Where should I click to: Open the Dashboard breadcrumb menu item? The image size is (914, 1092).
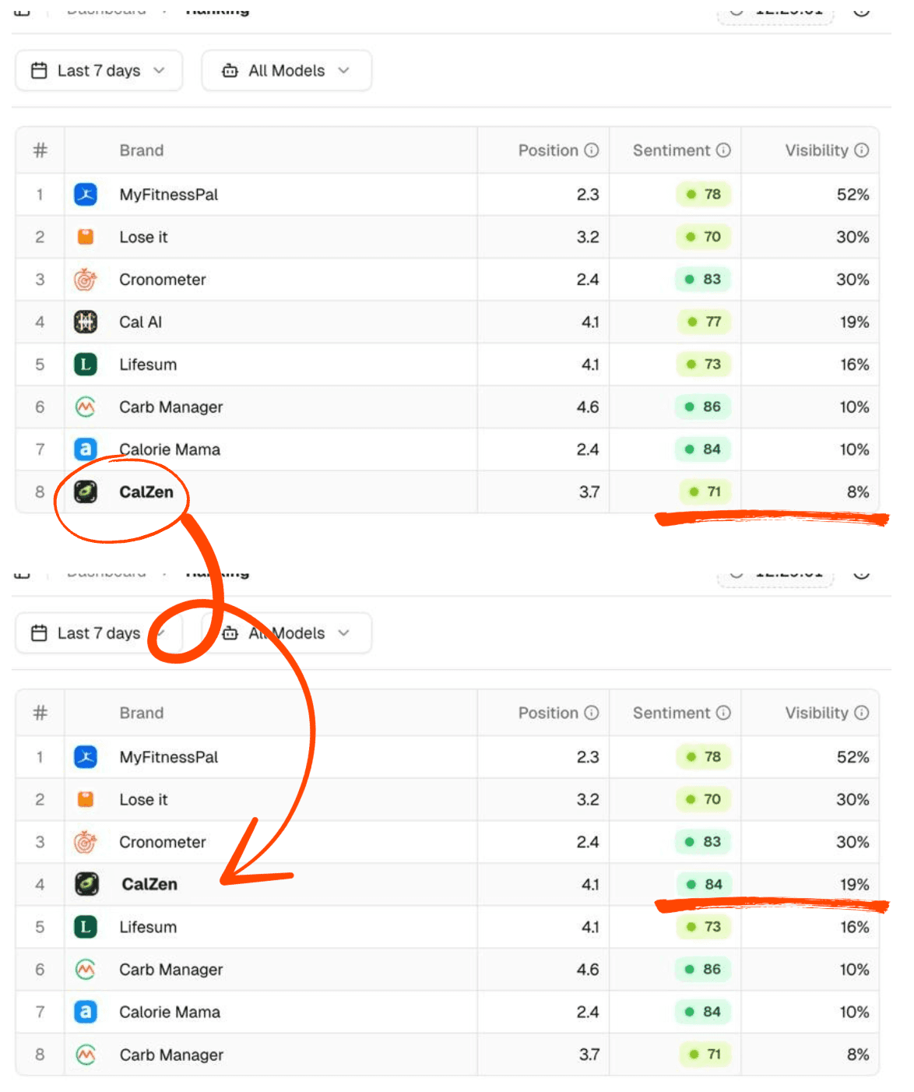click(106, 9)
